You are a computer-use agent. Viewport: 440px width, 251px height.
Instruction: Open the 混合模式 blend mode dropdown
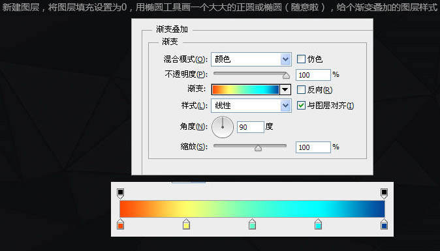[x=251, y=59]
